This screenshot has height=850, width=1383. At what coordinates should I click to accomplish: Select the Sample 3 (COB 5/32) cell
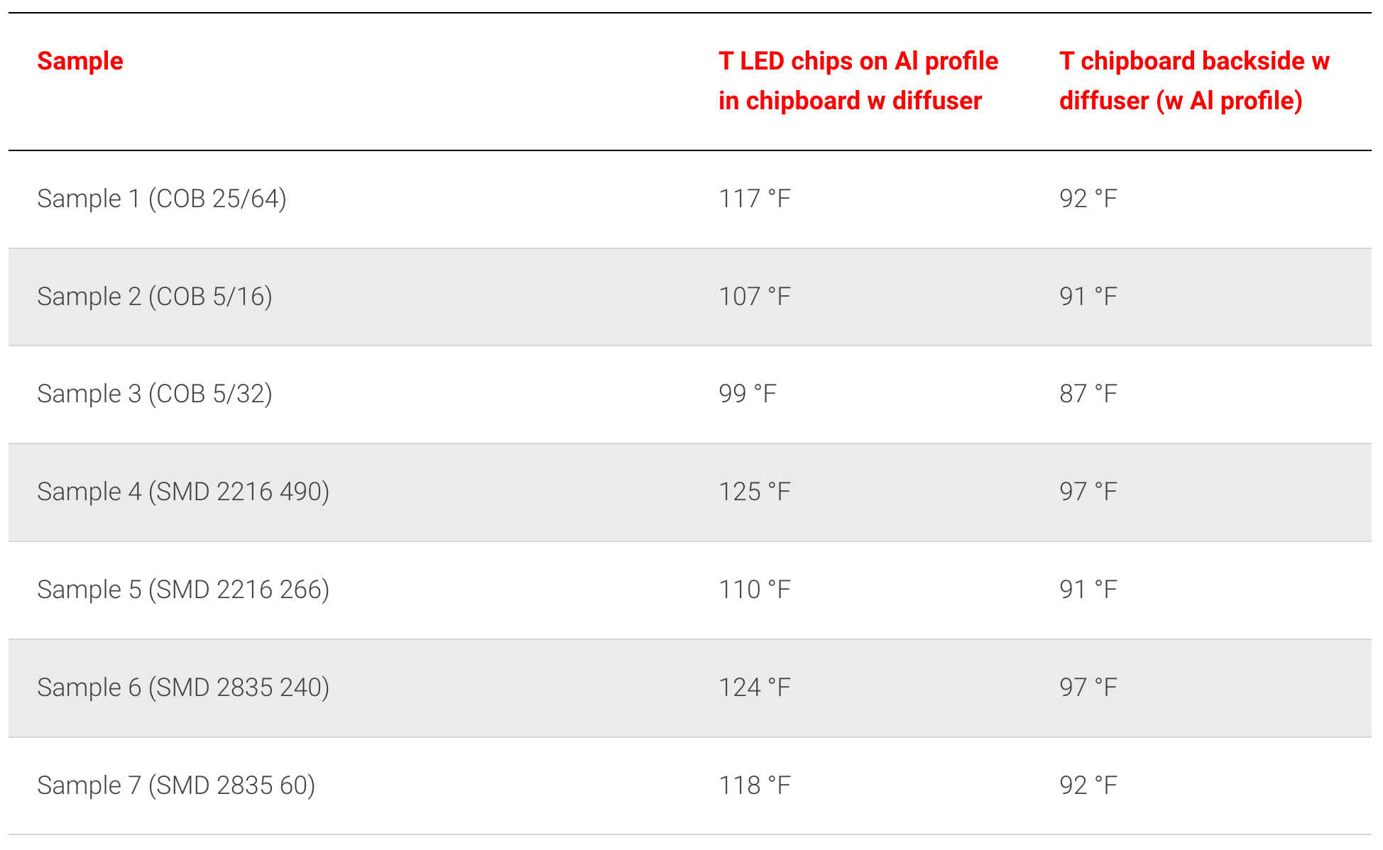[x=155, y=394]
